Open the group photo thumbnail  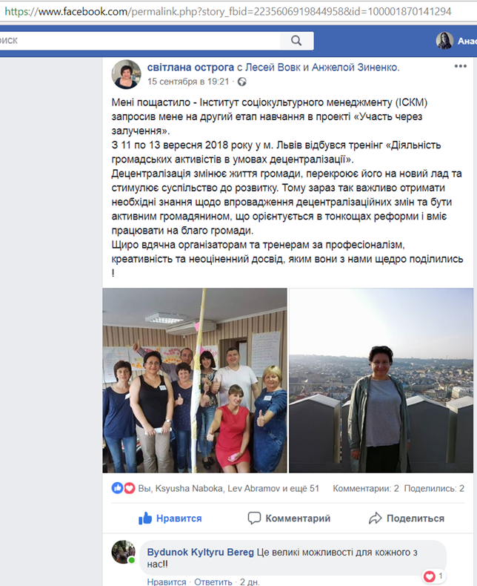(x=195, y=381)
